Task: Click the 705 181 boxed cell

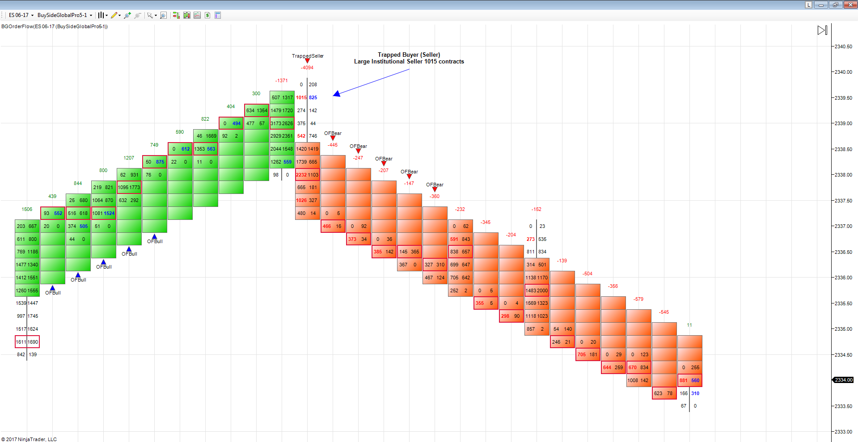Action: click(587, 354)
